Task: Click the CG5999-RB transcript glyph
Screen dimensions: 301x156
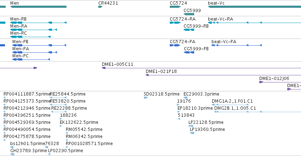Action: [189, 30]
